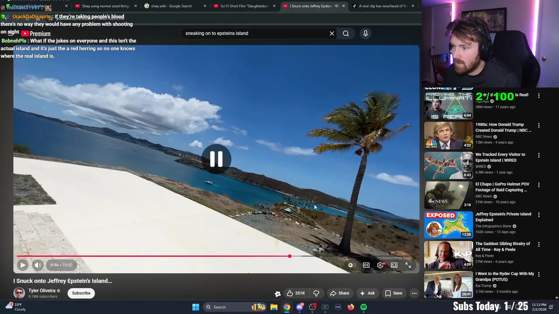The image size is (559, 314).
Task: Start voice search with the microphone
Action: click(366, 33)
